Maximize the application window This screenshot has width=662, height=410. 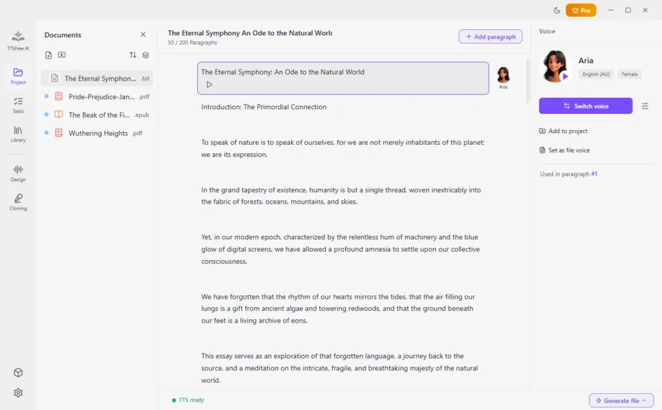tap(628, 10)
